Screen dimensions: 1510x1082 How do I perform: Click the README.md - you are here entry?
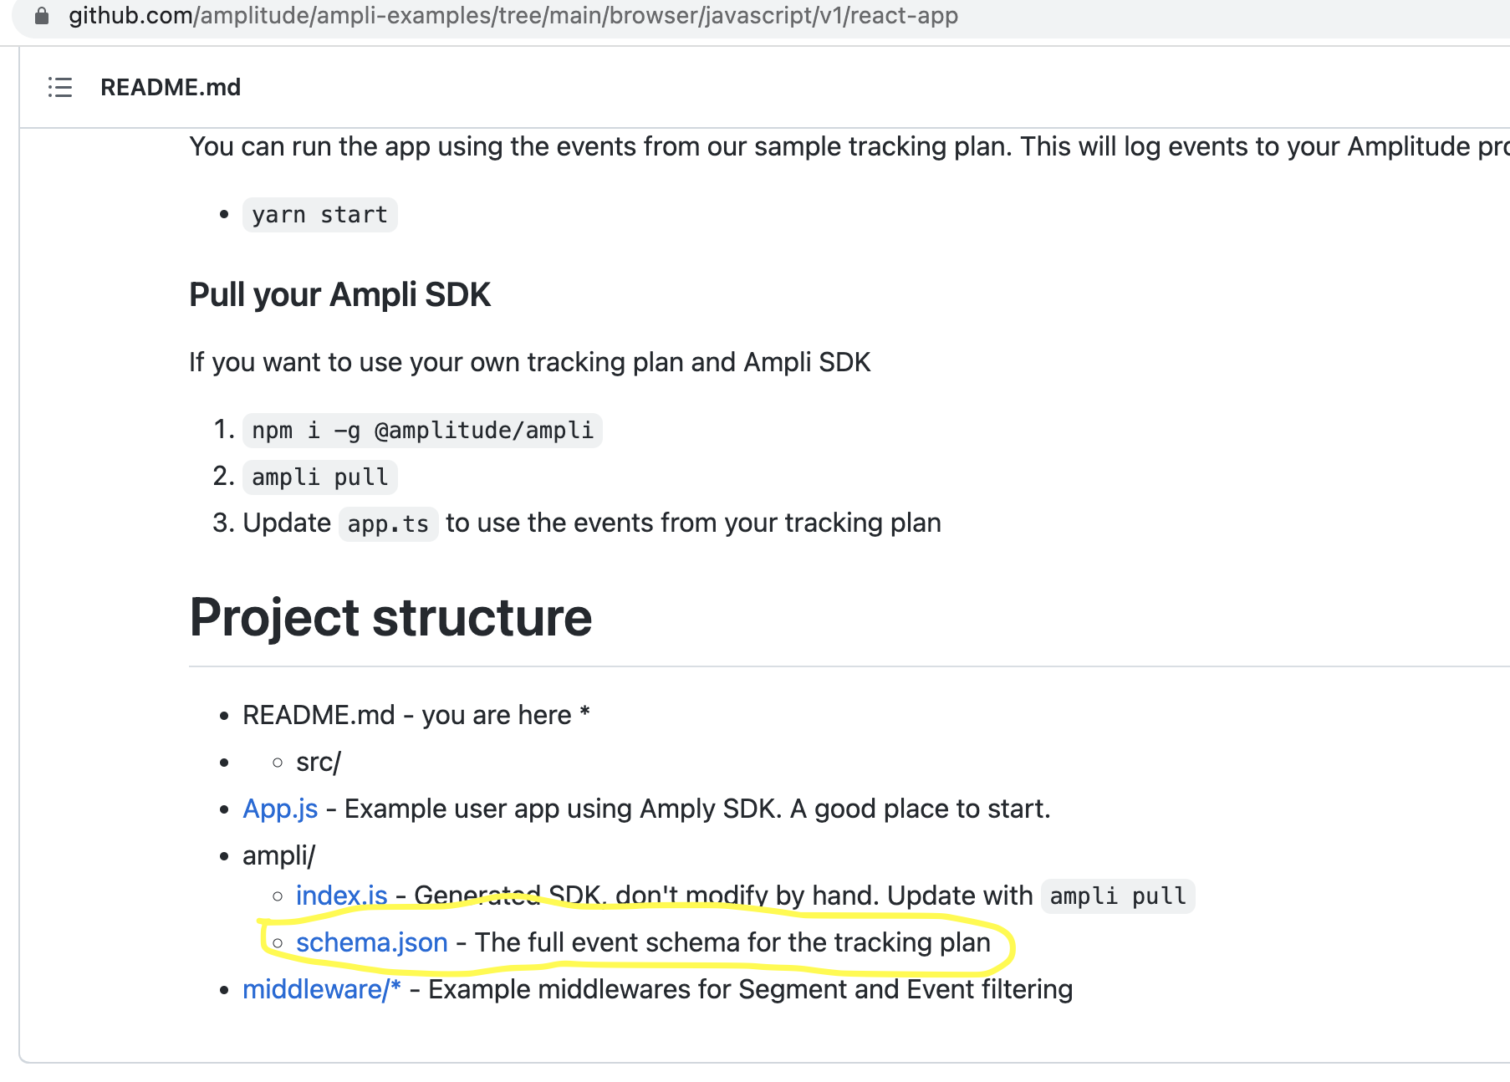click(x=416, y=715)
